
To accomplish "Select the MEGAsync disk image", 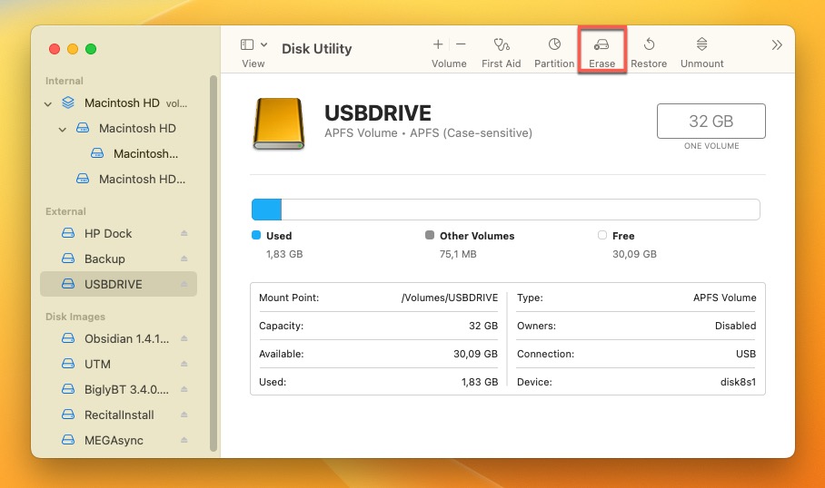I will (x=119, y=440).
